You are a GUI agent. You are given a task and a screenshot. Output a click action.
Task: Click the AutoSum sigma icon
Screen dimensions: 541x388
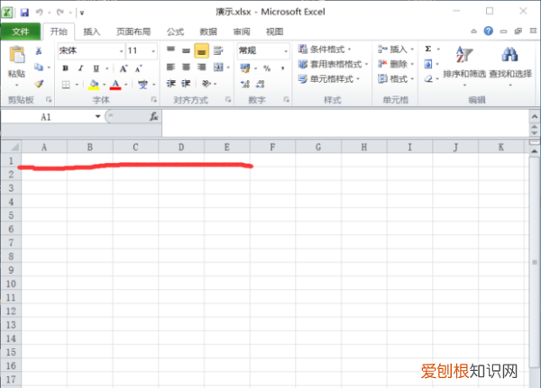(428, 49)
